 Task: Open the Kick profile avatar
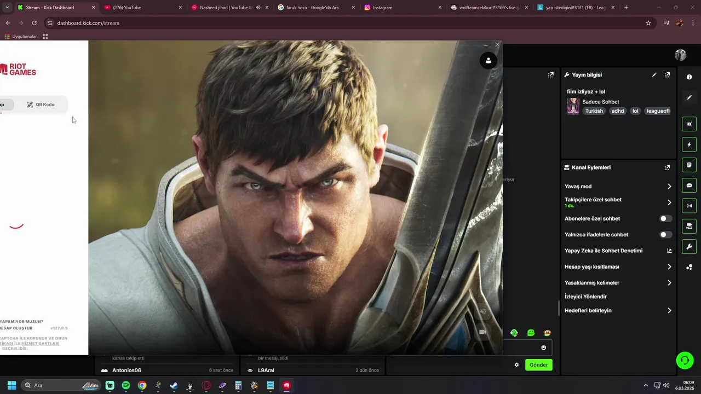680,55
